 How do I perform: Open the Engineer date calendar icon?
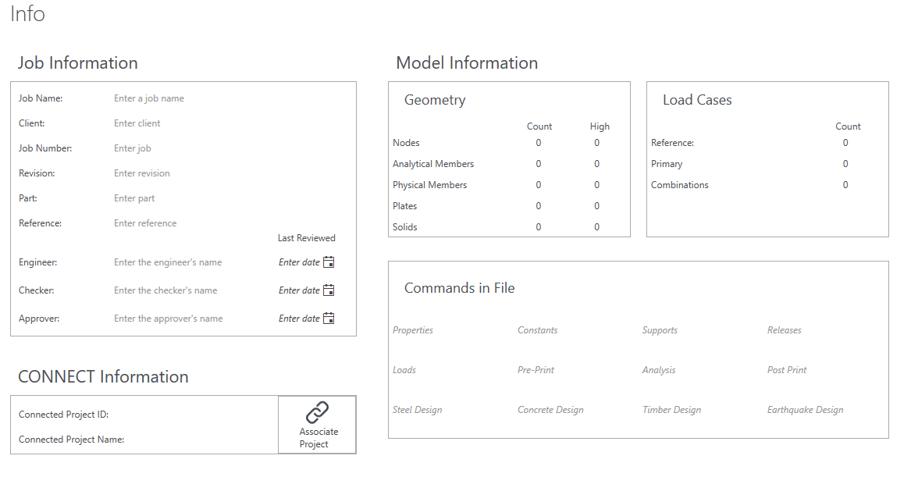(x=329, y=262)
